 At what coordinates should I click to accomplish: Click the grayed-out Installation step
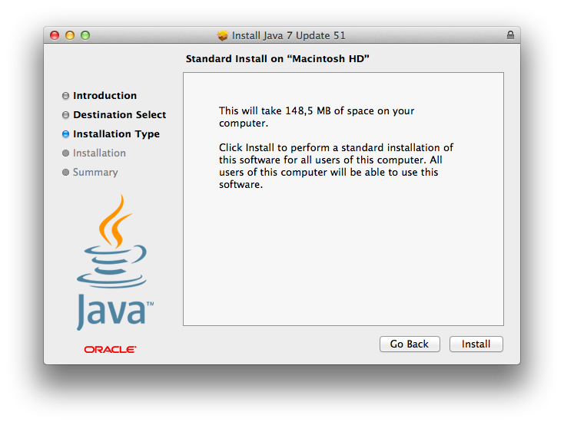coord(99,153)
